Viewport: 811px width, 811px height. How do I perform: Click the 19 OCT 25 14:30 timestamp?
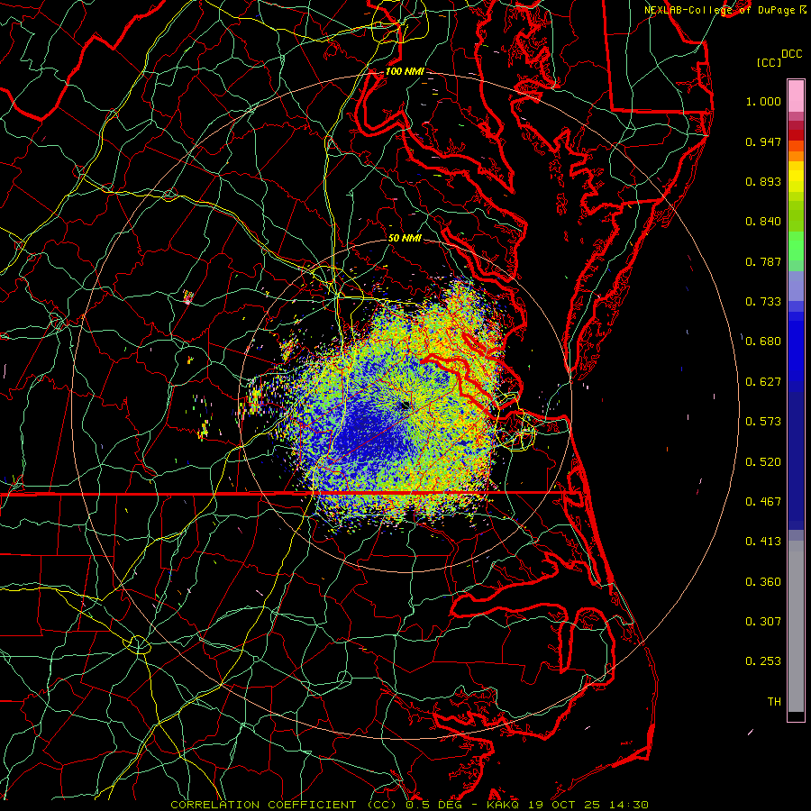[588, 805]
